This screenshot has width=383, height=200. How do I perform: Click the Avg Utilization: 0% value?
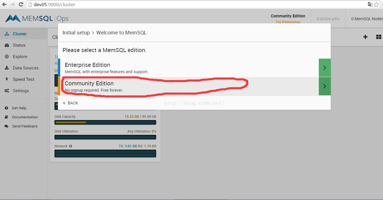click(142, 131)
